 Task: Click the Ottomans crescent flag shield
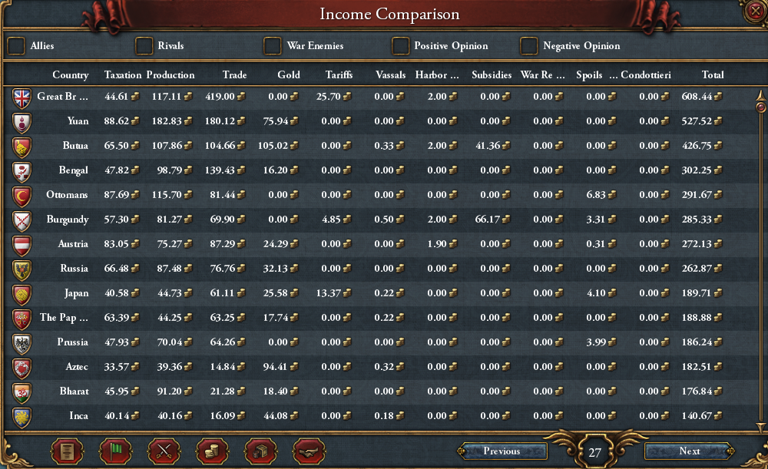click(22, 196)
